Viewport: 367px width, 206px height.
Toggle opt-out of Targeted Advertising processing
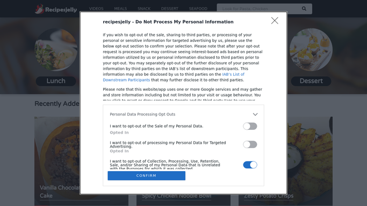click(x=250, y=144)
